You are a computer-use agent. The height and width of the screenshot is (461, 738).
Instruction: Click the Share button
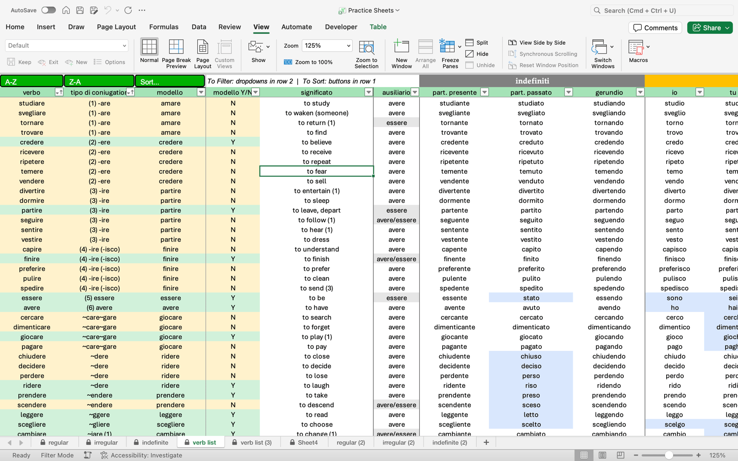[710, 28]
